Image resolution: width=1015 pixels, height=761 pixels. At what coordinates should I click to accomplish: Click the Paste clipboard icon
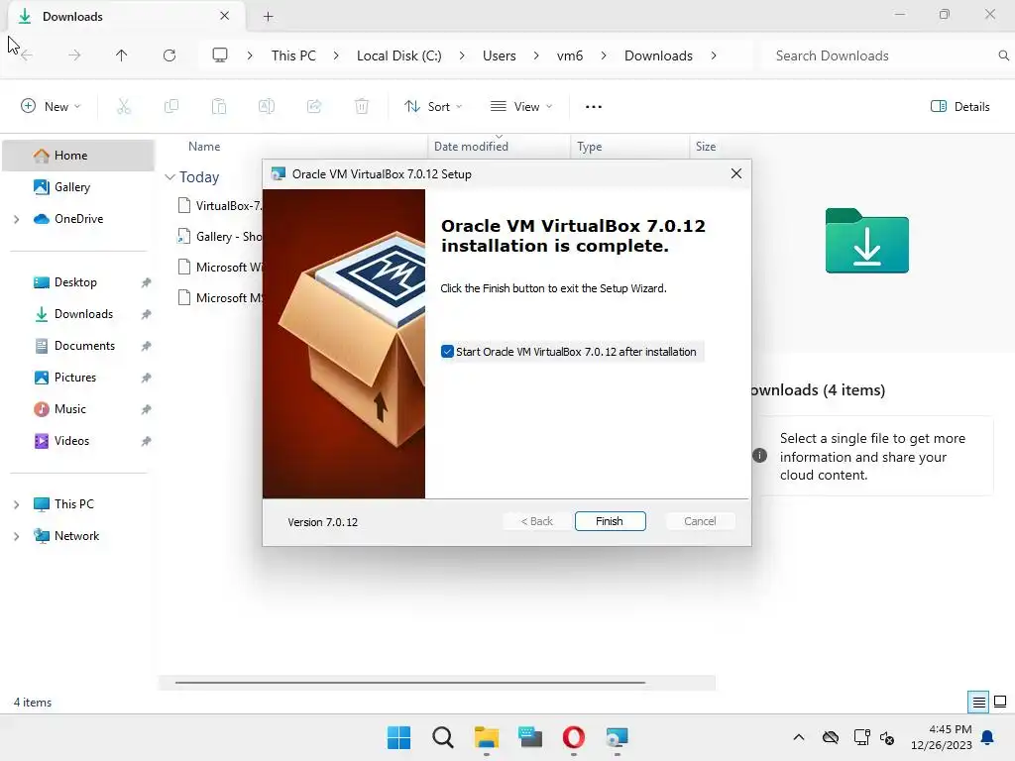[219, 106]
